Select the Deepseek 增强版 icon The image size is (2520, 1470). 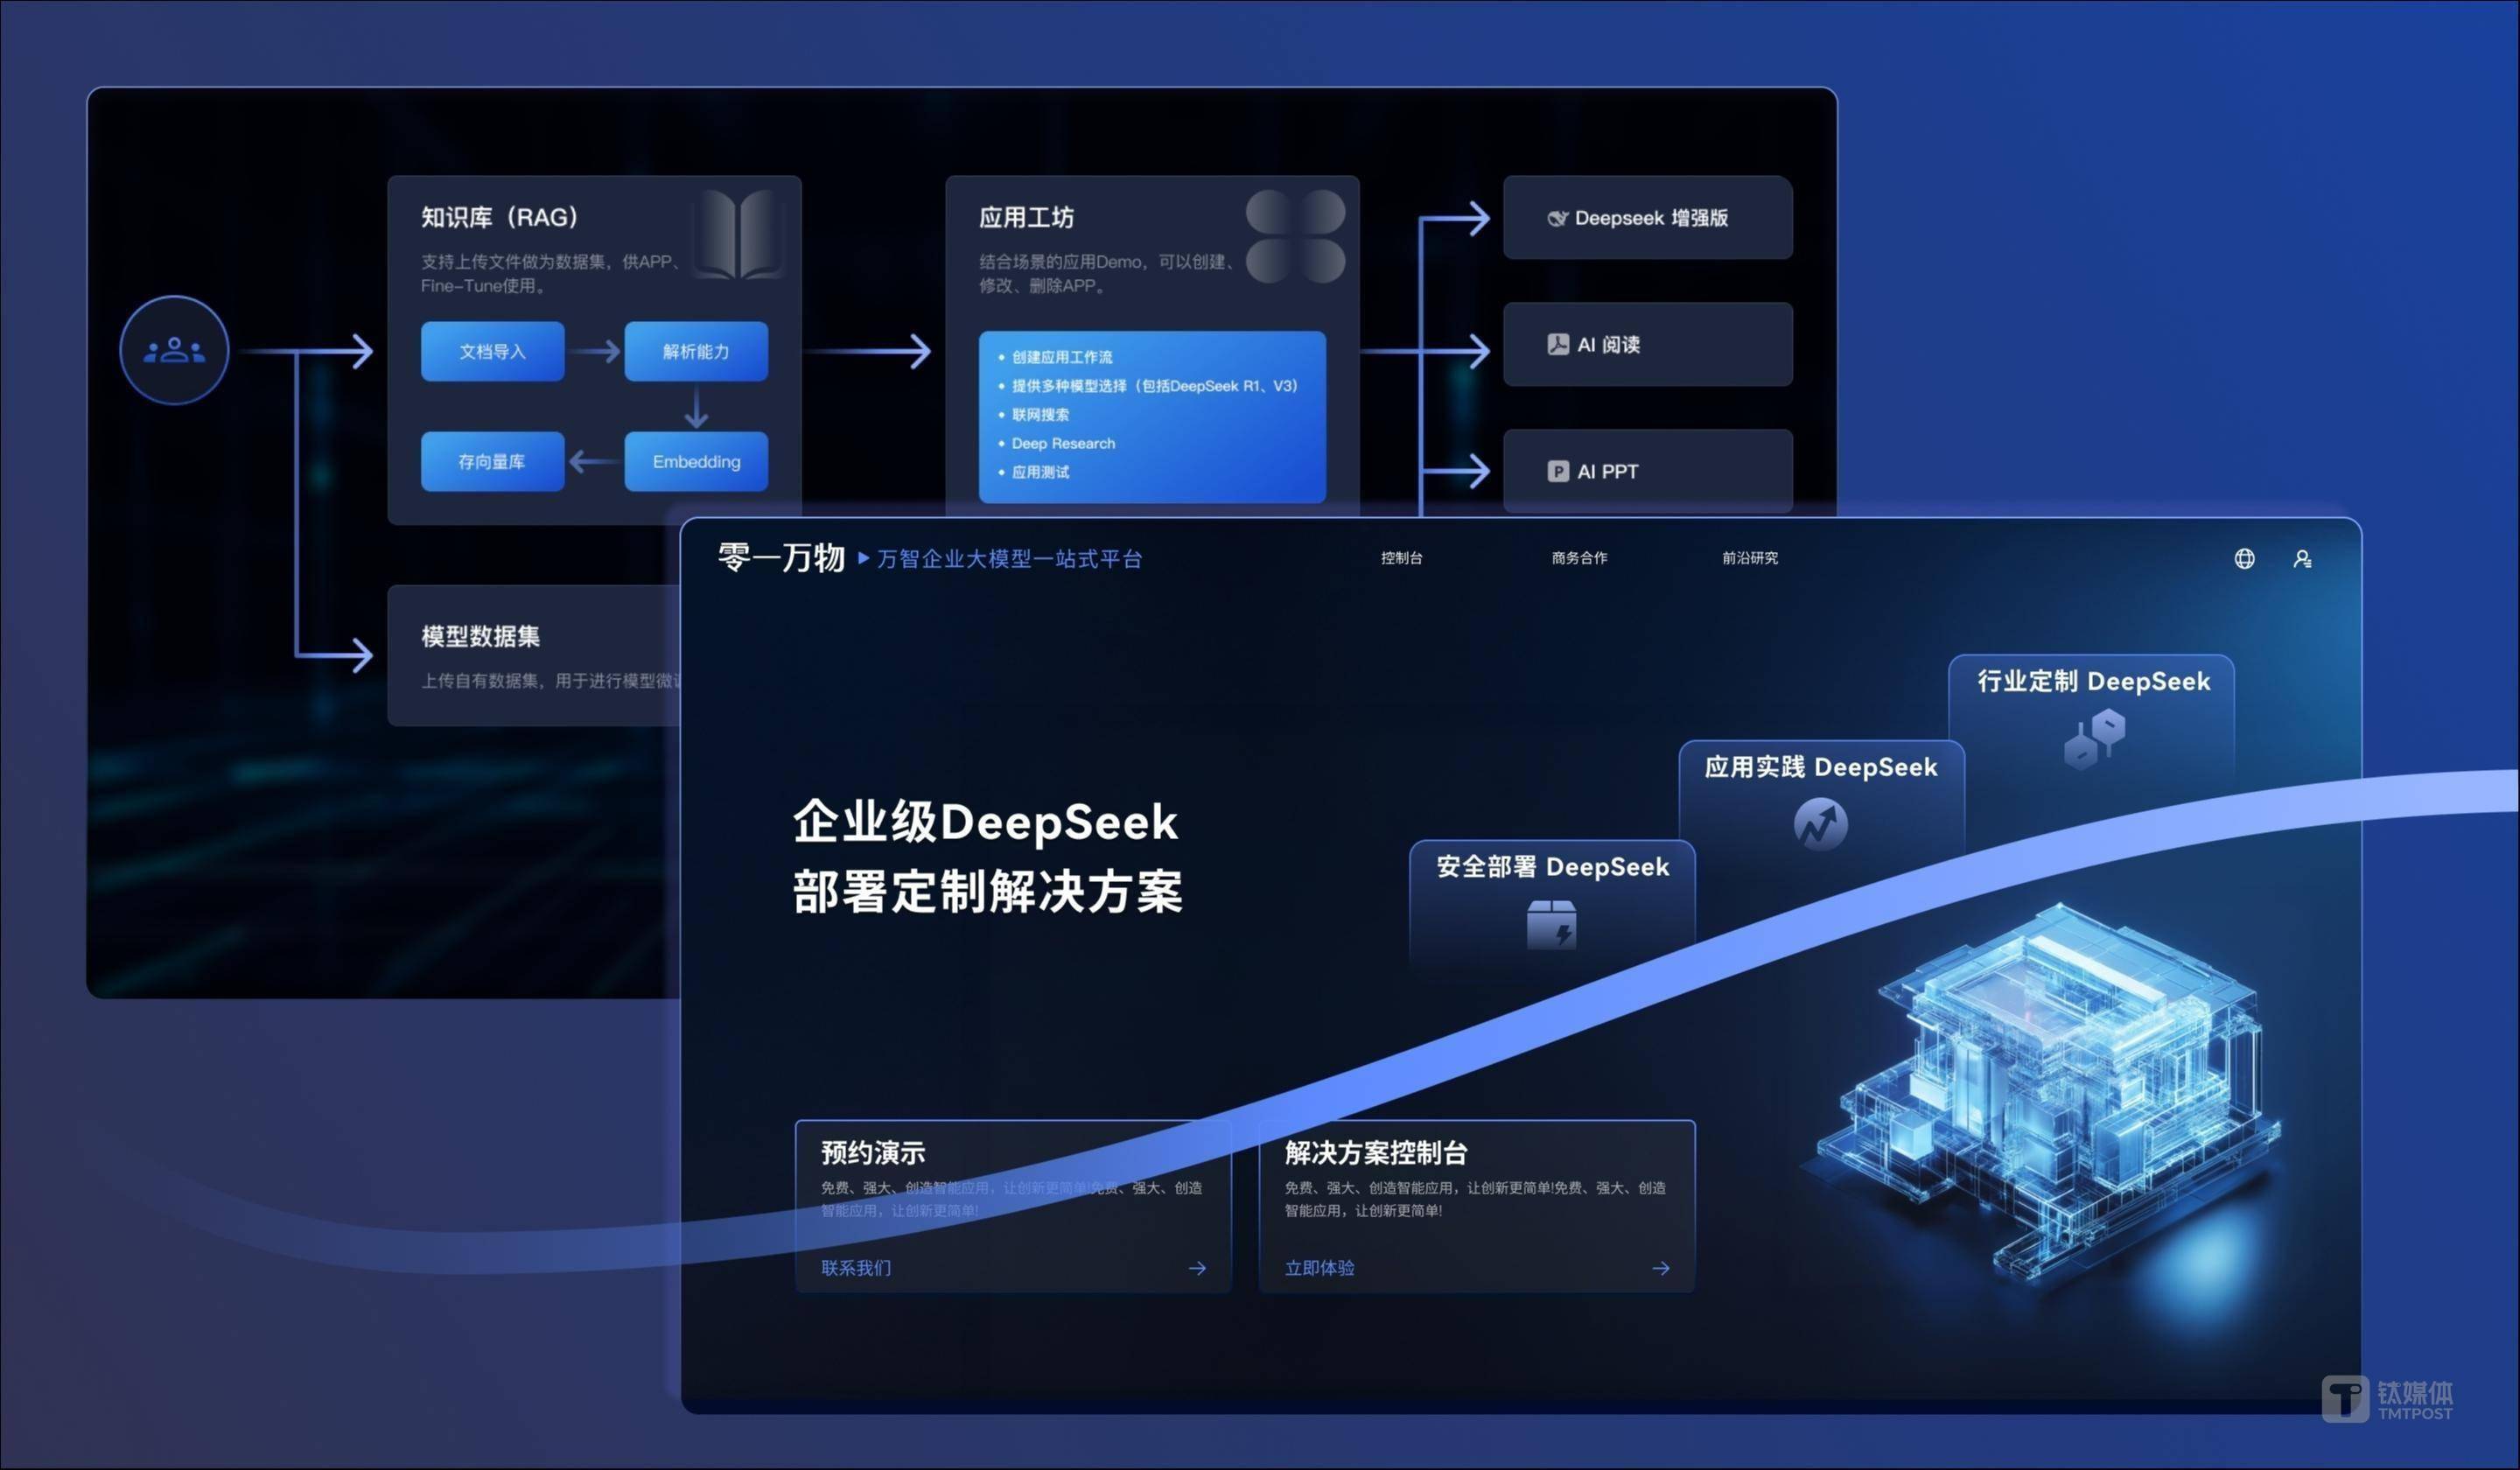(1560, 218)
